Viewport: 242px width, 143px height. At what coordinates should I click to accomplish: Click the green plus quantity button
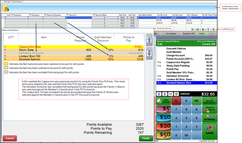(x=176, y=94)
